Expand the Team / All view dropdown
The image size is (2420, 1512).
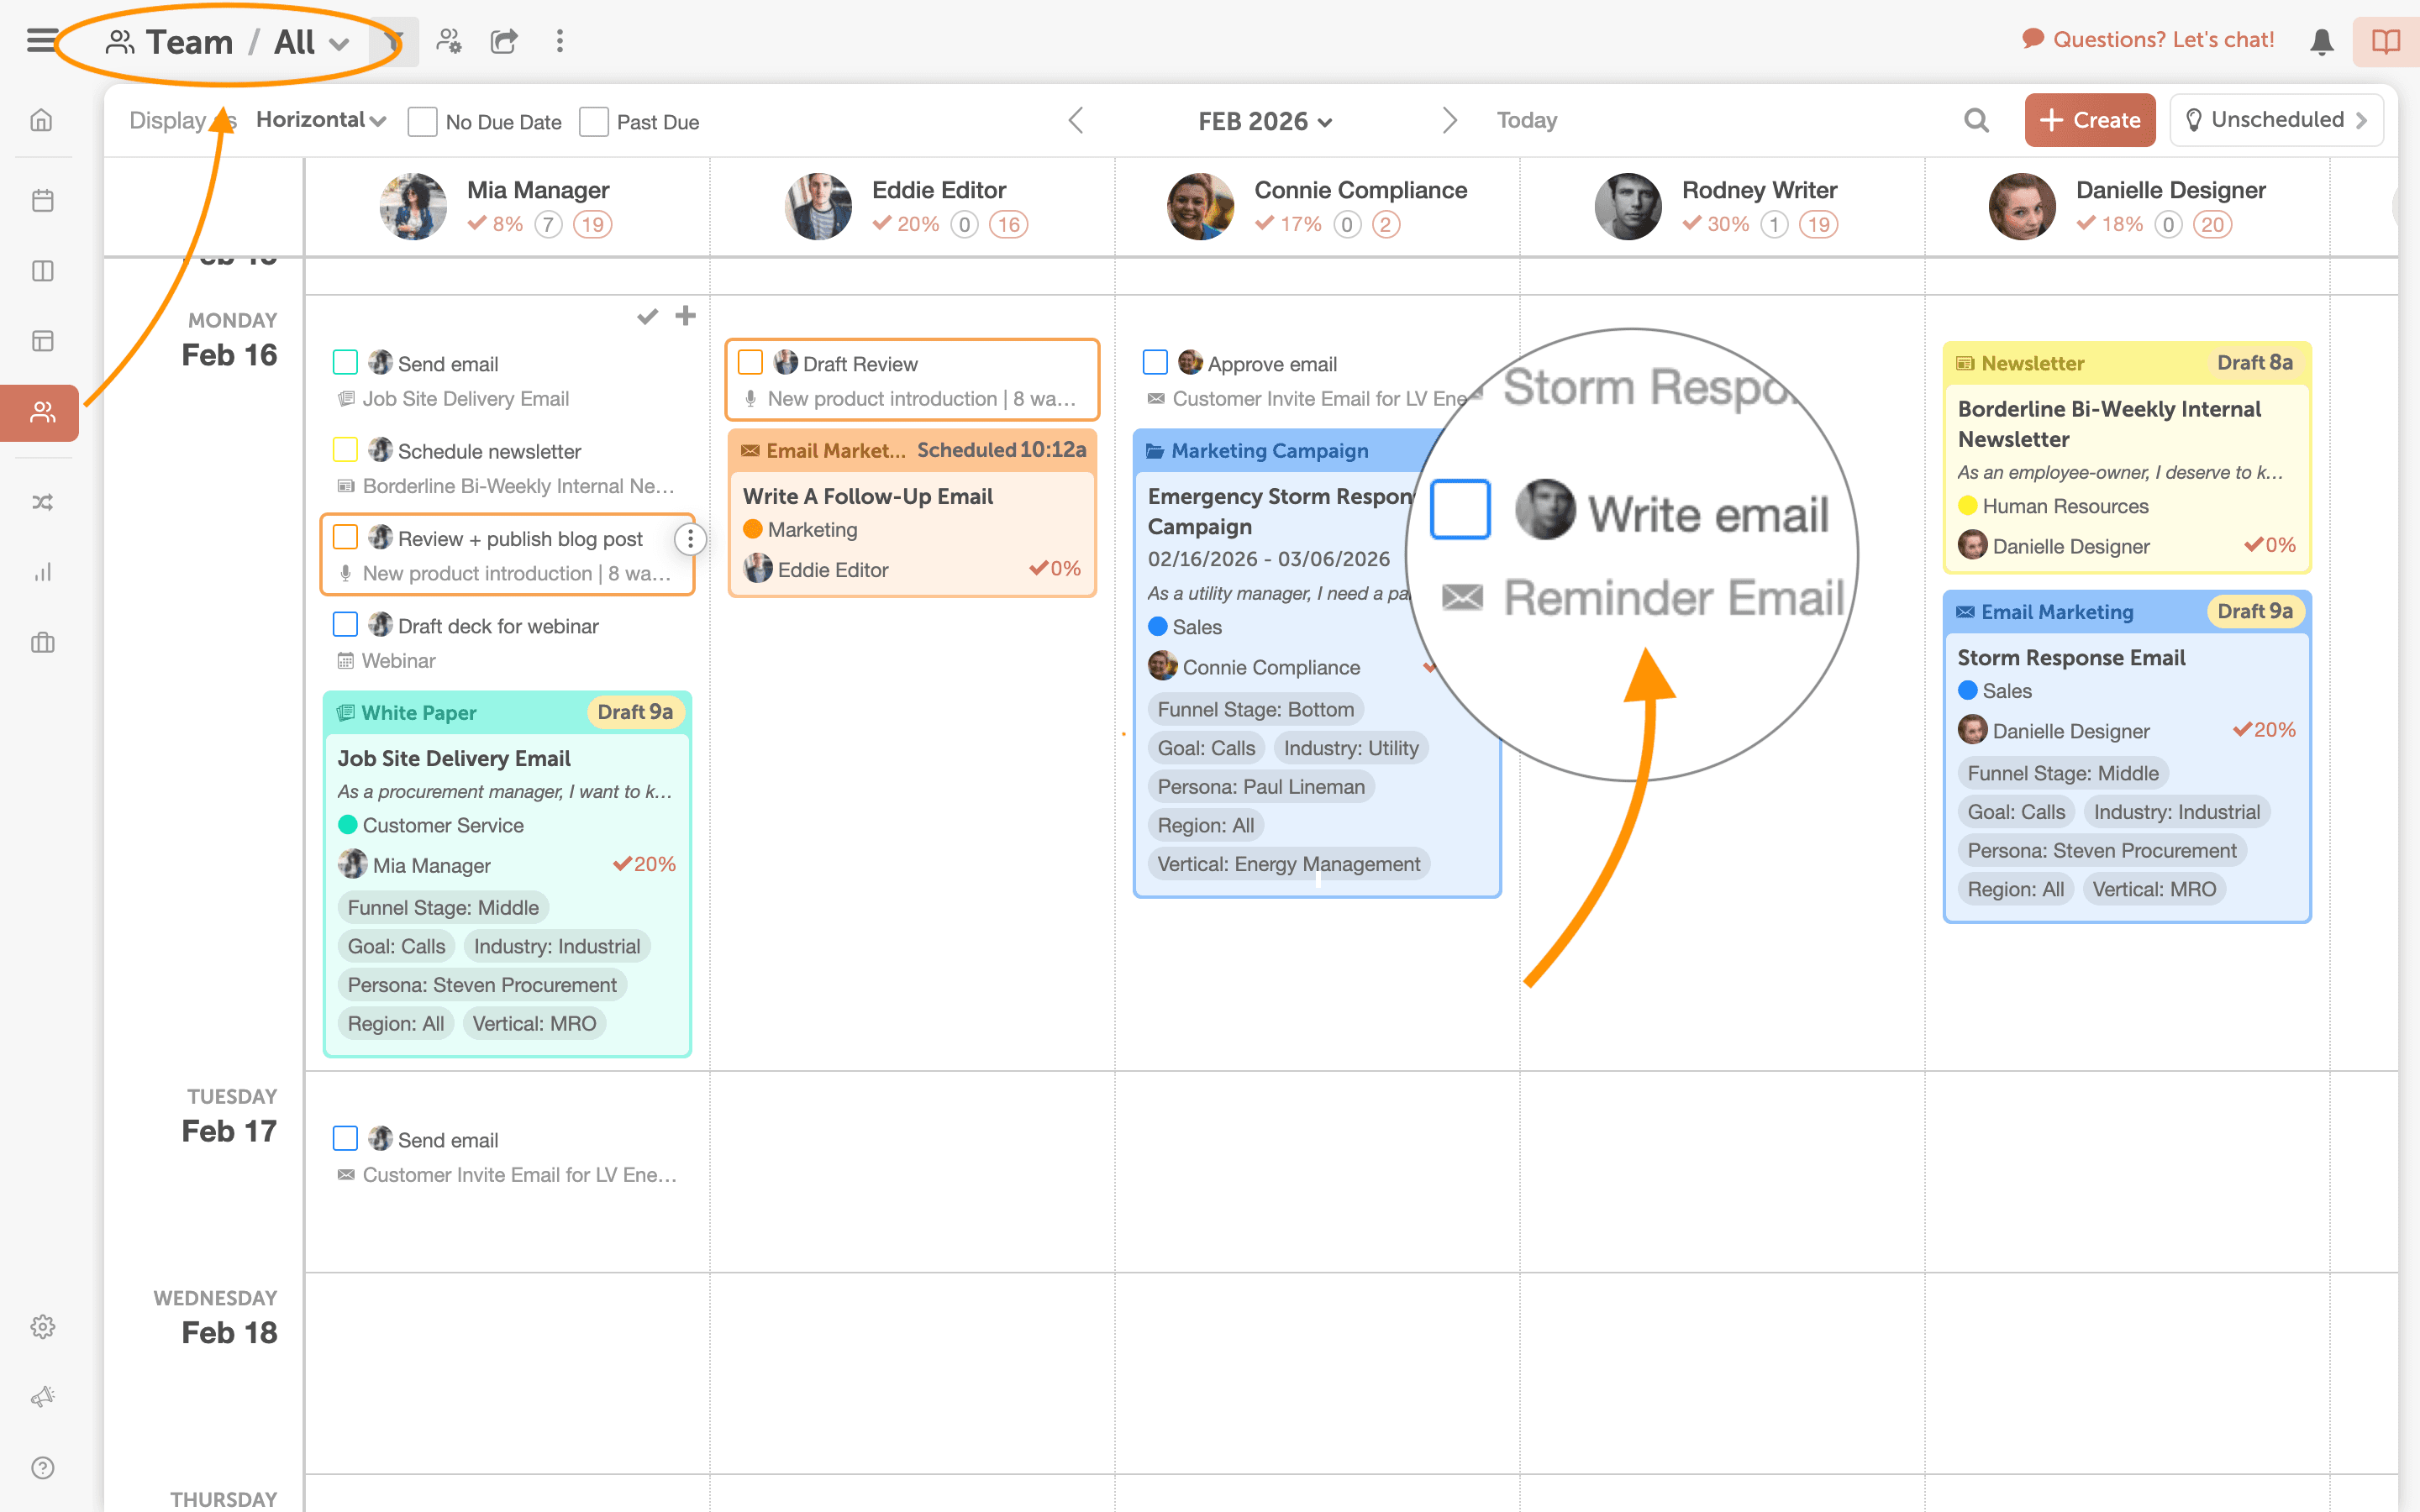coord(229,42)
